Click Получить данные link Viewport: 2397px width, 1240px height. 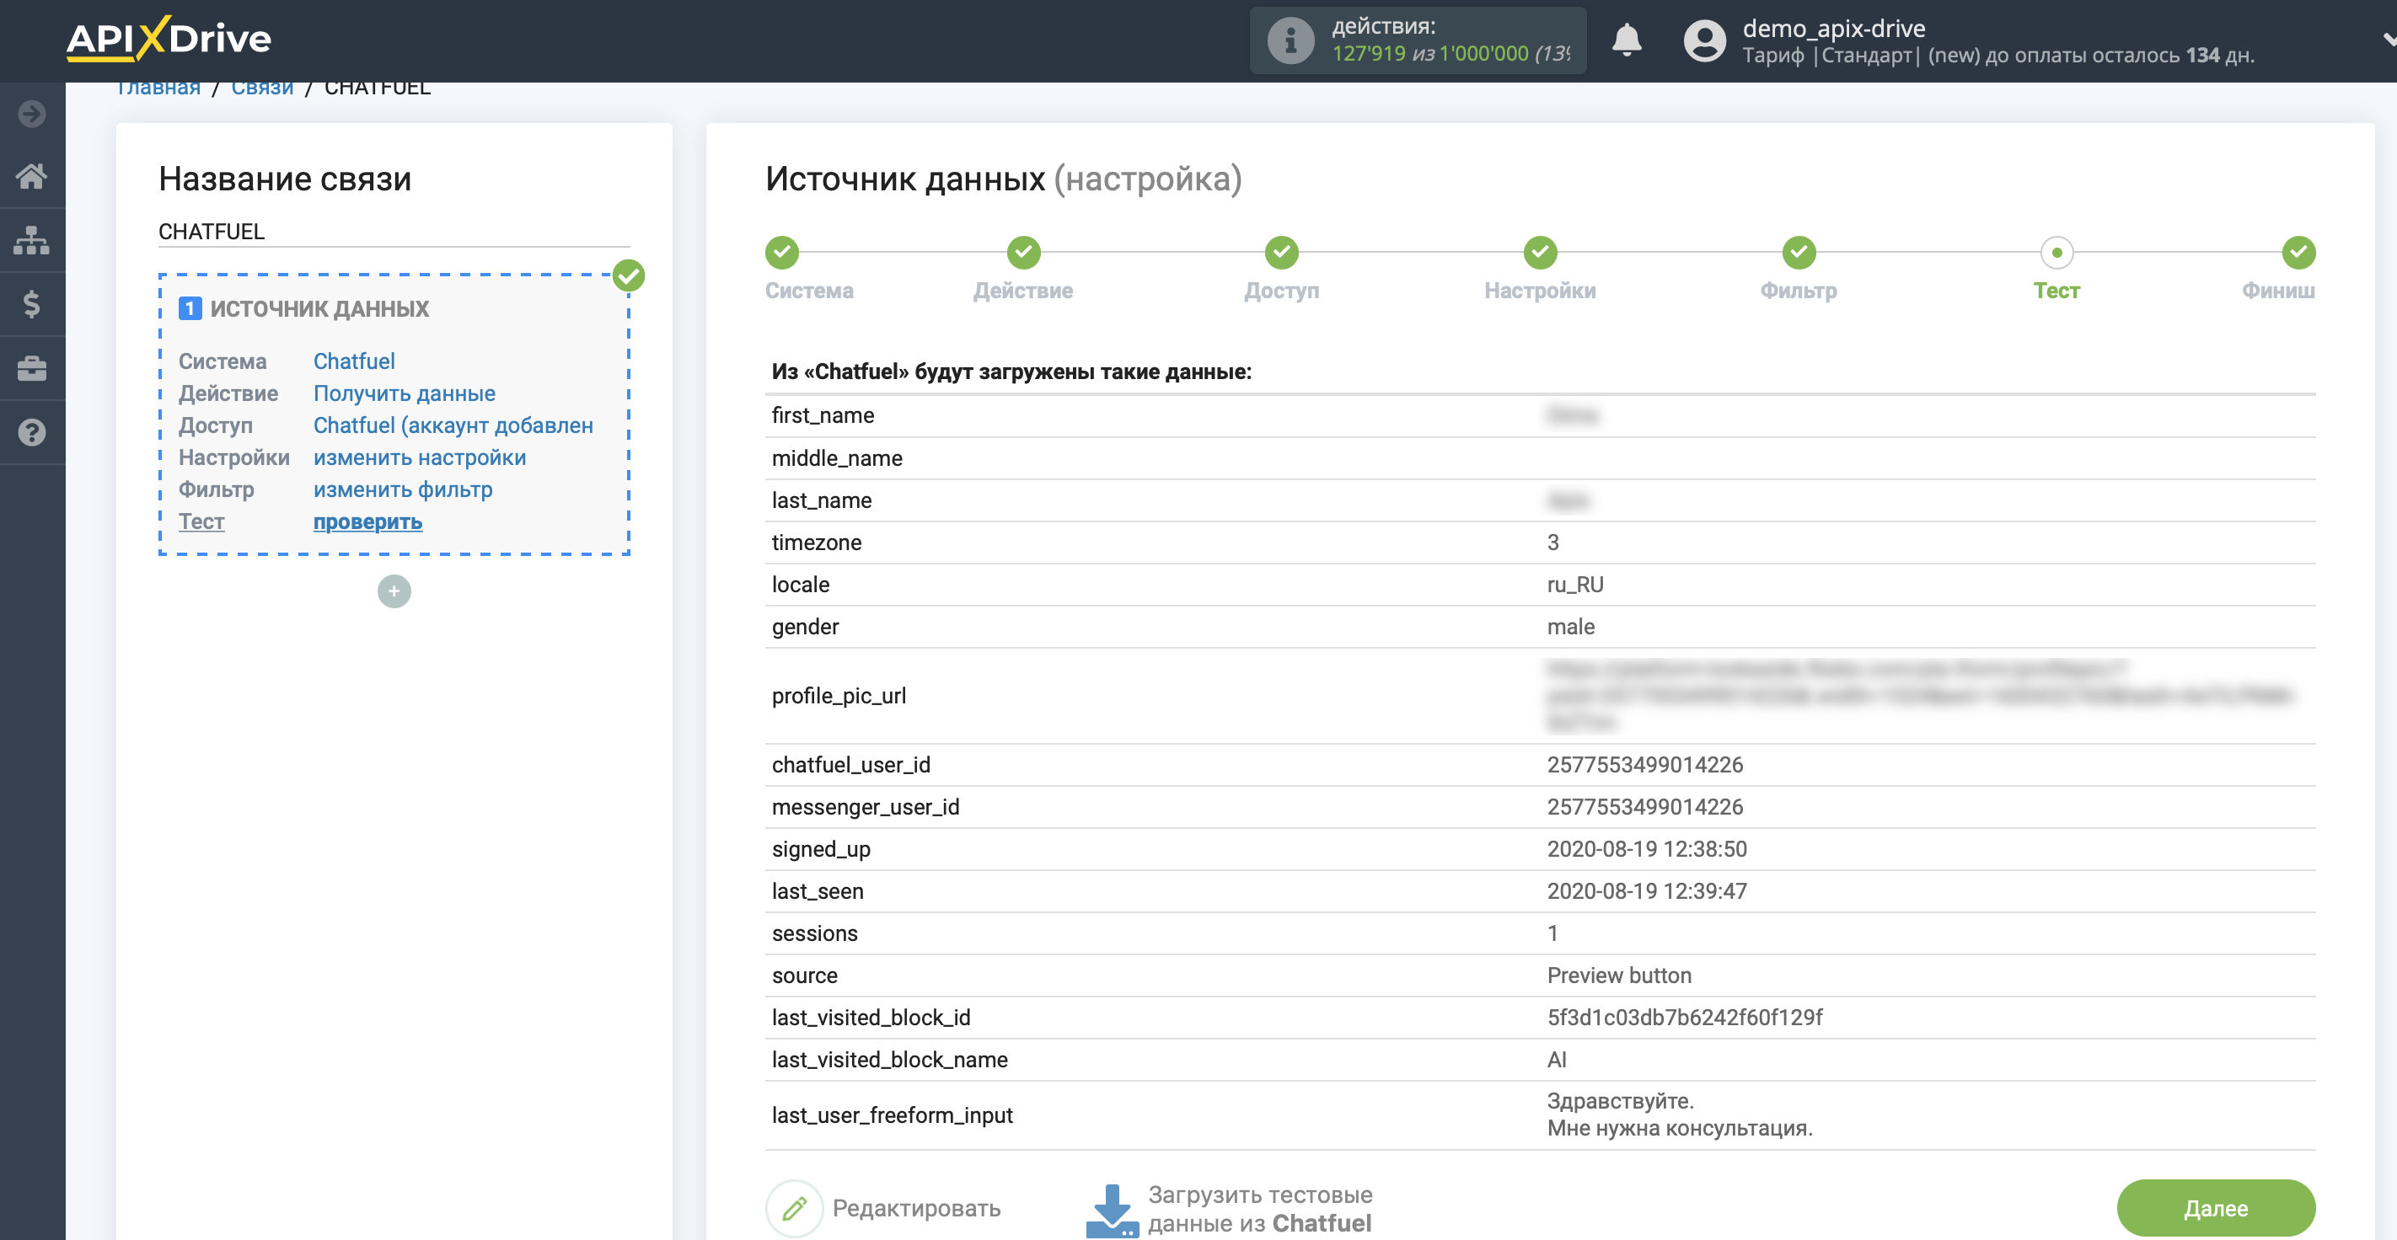click(404, 393)
